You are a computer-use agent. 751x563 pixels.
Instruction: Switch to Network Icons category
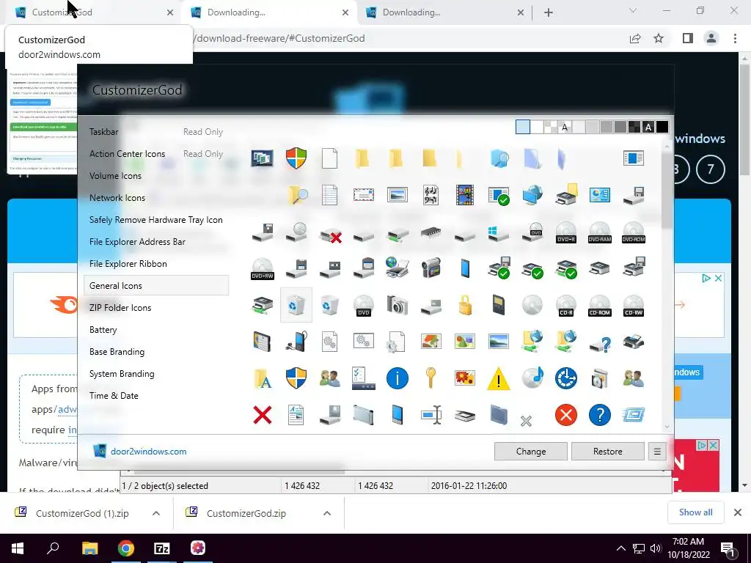117,198
